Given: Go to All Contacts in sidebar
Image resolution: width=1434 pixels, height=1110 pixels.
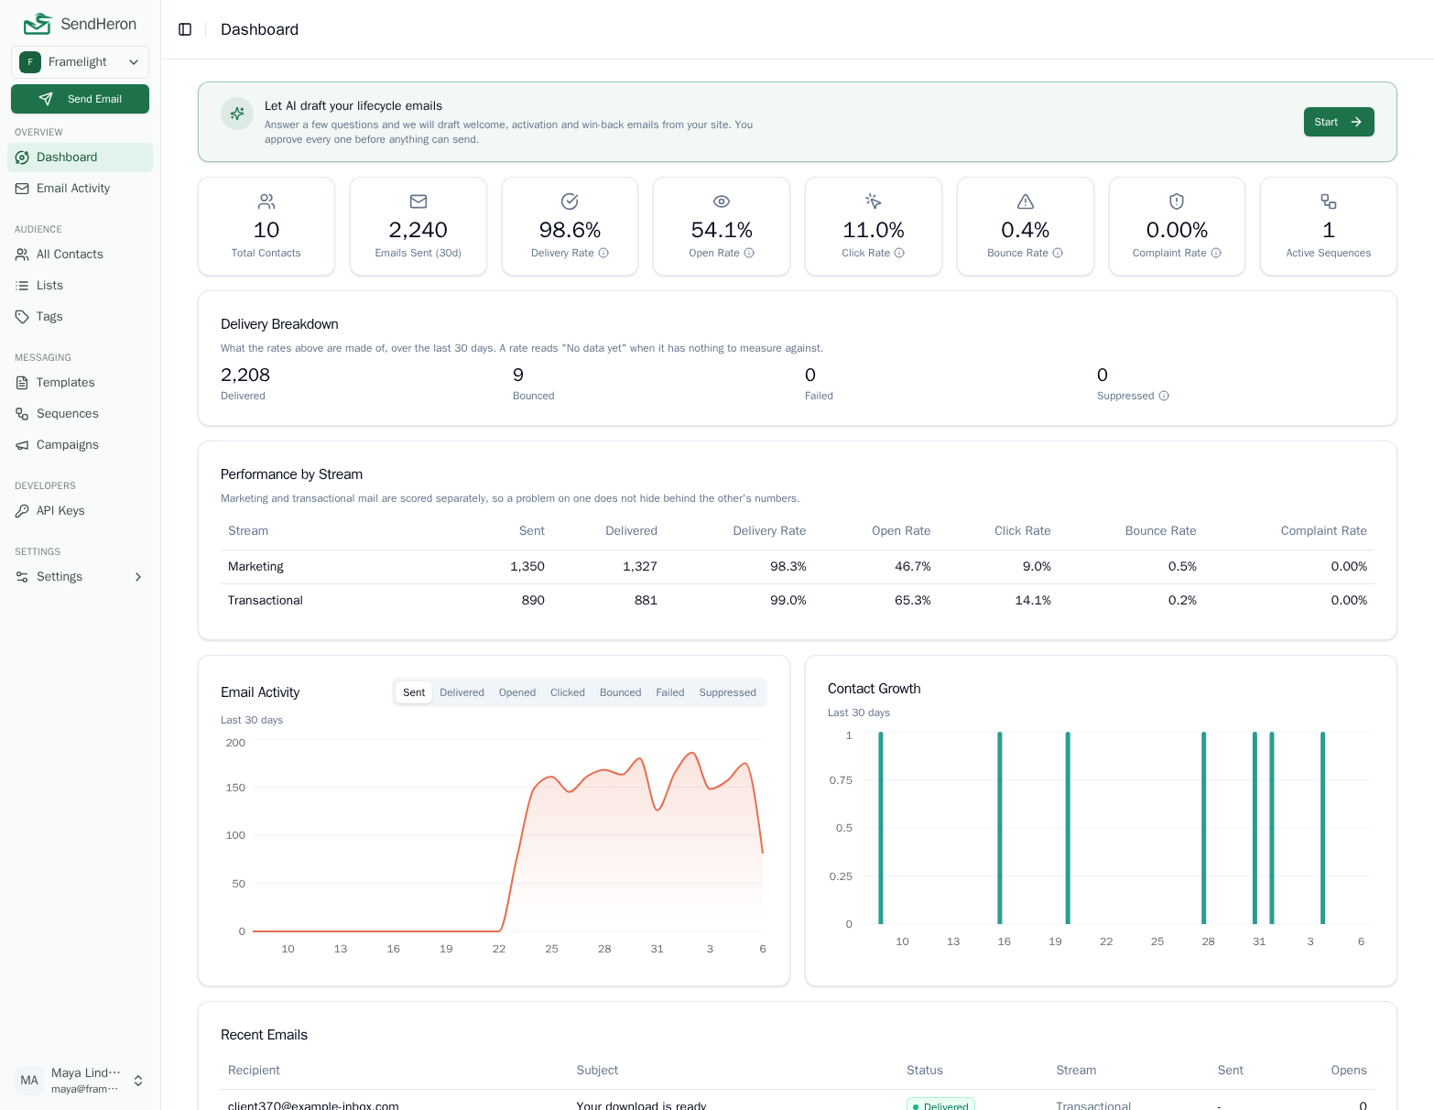Looking at the screenshot, I should [80, 255].
